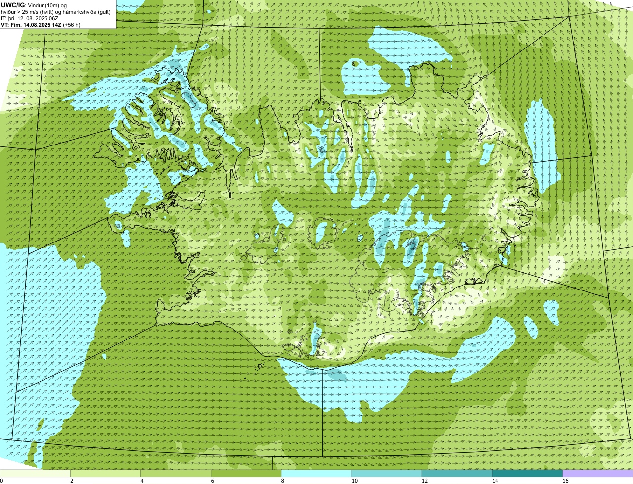Click the 2–4 m/s light green swatch
633x484 pixels.
tap(105, 473)
